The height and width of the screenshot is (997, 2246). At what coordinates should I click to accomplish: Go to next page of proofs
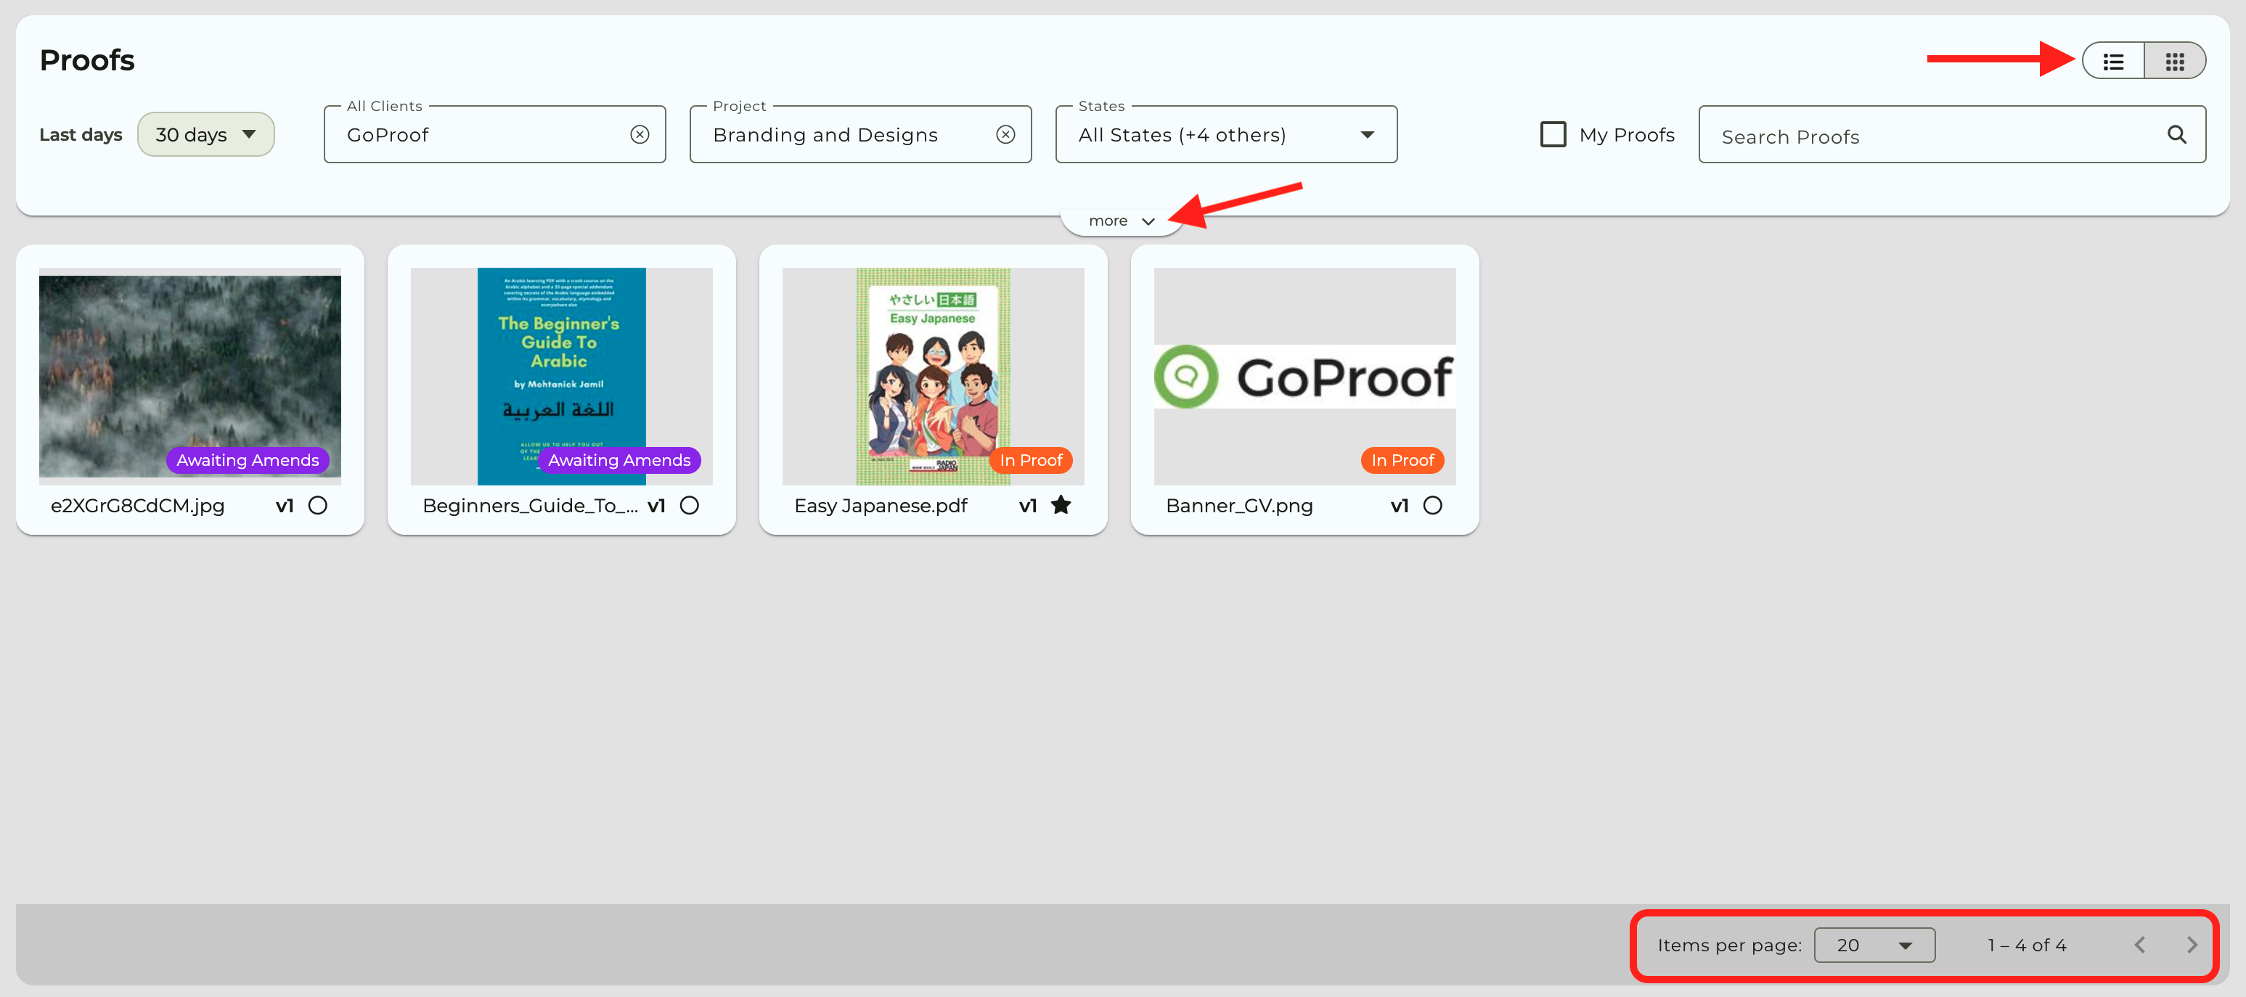point(2191,945)
